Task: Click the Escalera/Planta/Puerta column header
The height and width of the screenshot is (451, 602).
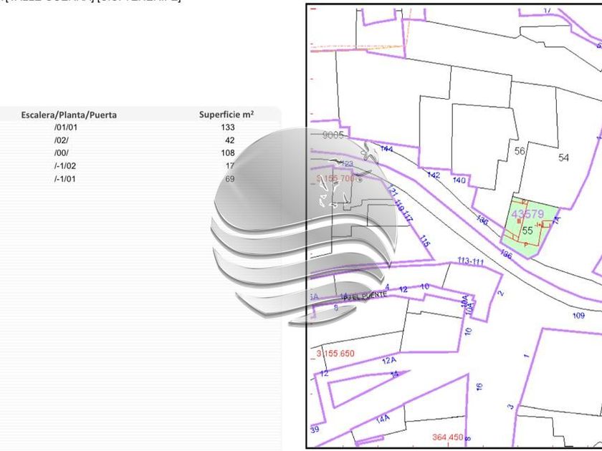Action: coord(69,115)
